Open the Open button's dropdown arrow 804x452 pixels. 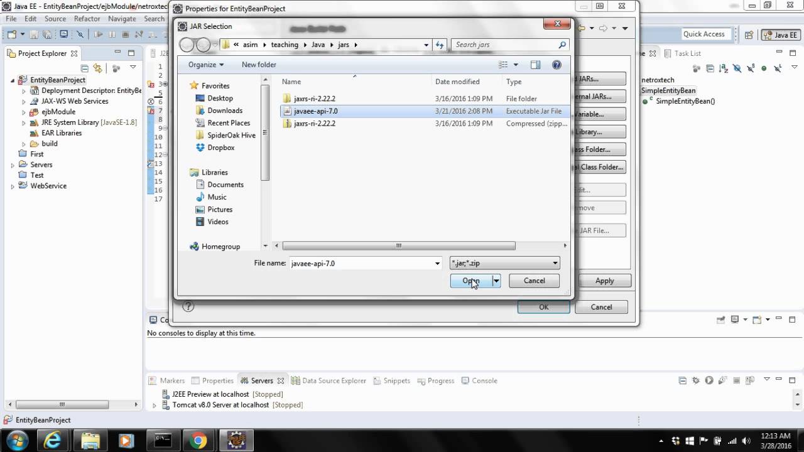[x=496, y=281]
